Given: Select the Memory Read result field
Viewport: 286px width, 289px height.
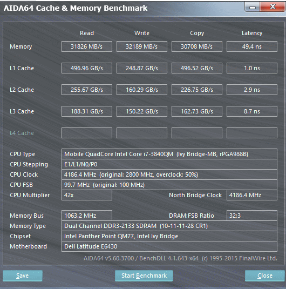Looking at the screenshot, I should (87, 46).
